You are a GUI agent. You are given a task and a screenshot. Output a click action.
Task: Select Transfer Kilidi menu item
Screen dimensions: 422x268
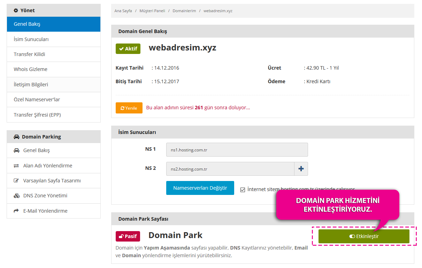click(x=54, y=54)
